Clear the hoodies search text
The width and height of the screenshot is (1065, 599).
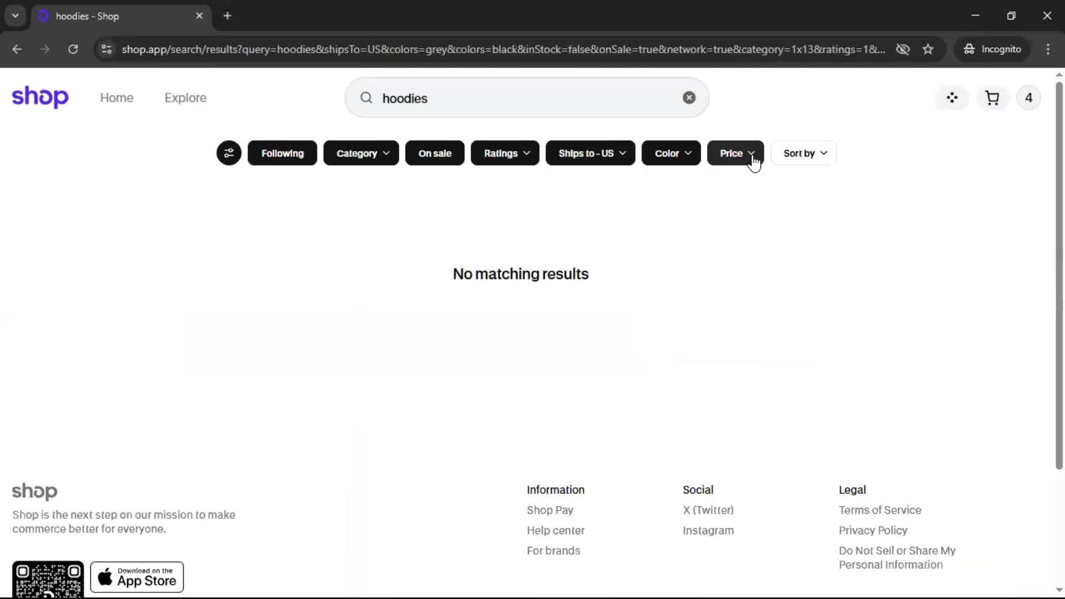(688, 98)
